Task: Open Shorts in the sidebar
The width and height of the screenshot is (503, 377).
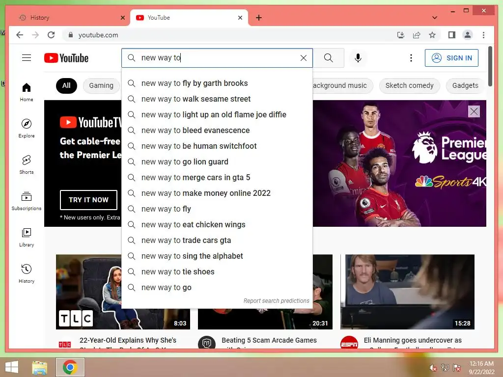Action: 27,165
